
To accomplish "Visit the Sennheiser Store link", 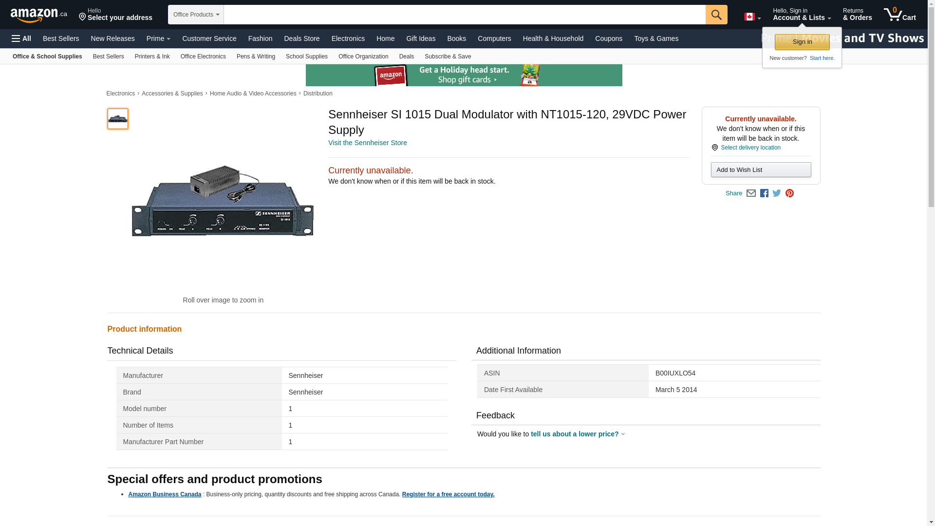I will [367, 143].
